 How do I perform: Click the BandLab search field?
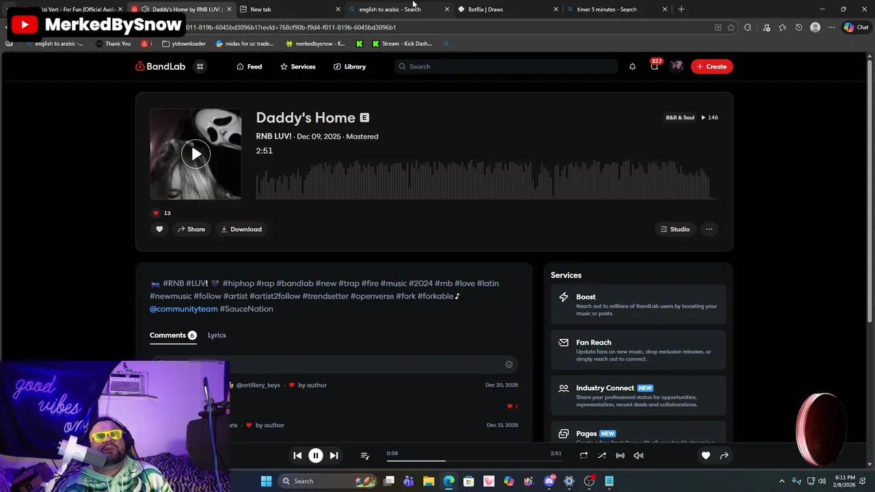tap(506, 66)
